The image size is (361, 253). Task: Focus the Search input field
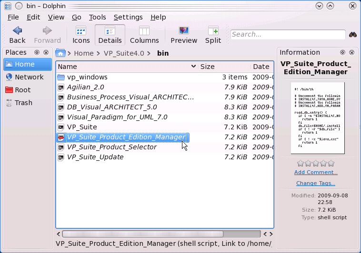click(x=288, y=35)
